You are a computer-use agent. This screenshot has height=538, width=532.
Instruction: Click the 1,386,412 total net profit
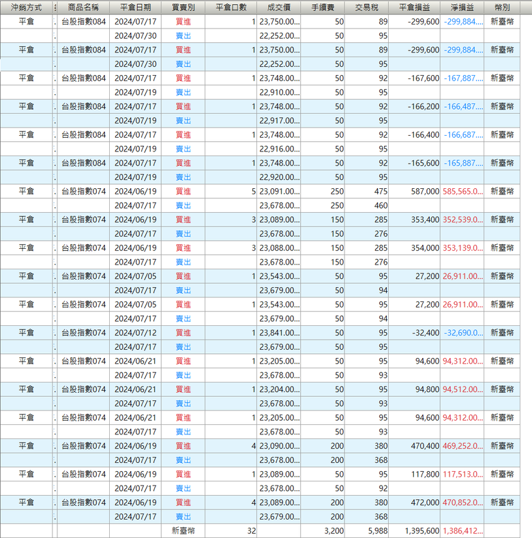click(x=462, y=530)
